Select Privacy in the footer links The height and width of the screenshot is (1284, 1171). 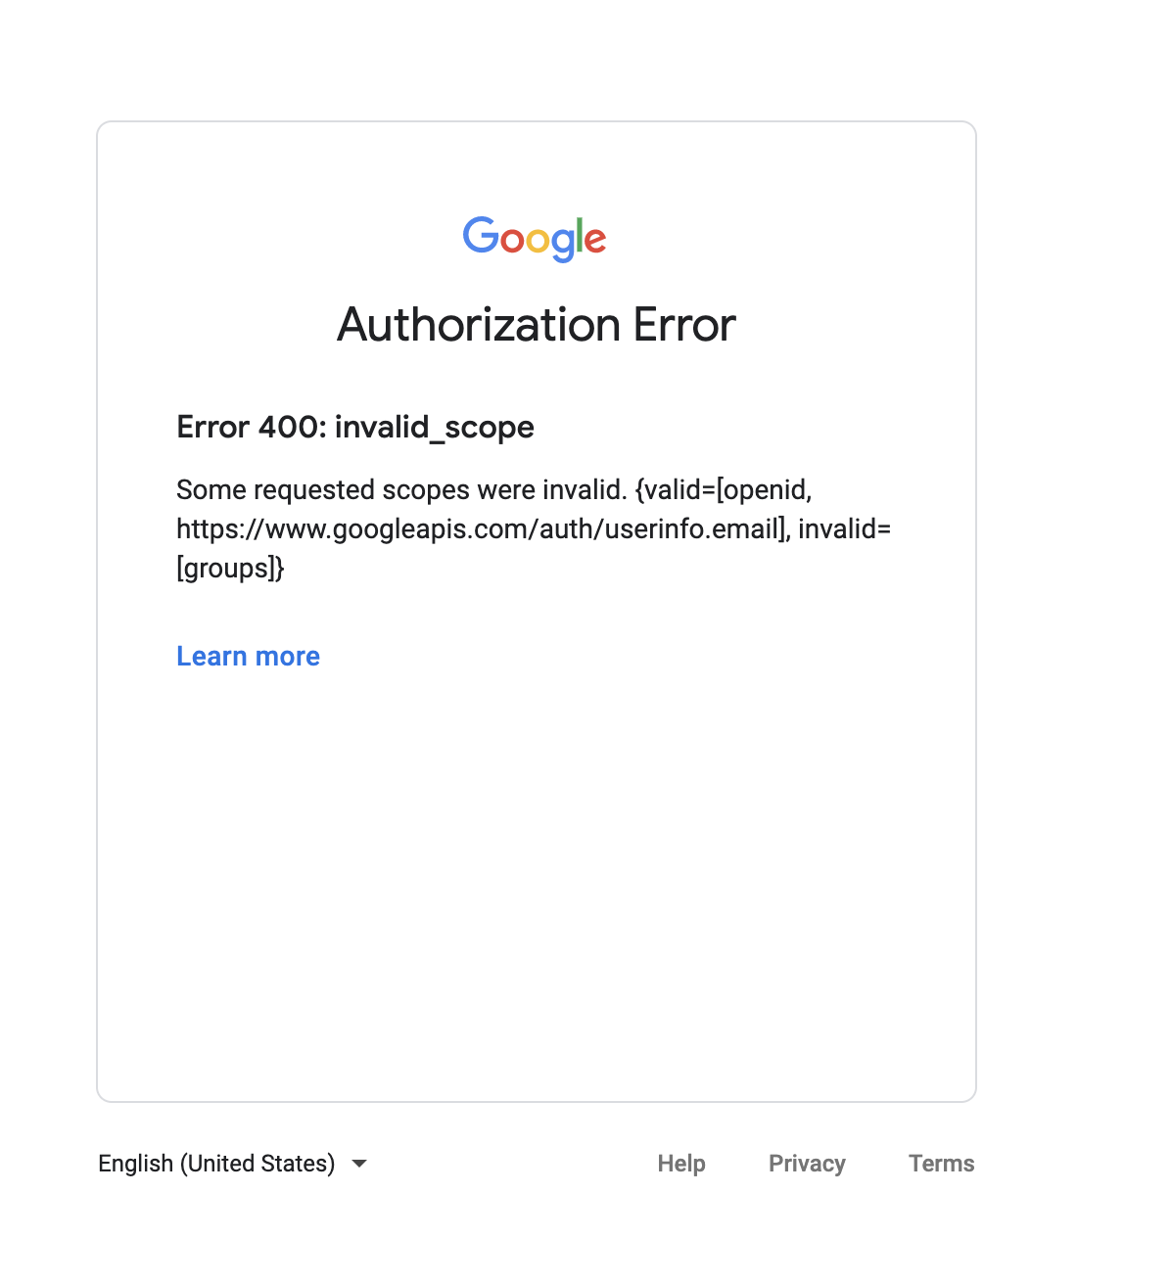point(807,1164)
